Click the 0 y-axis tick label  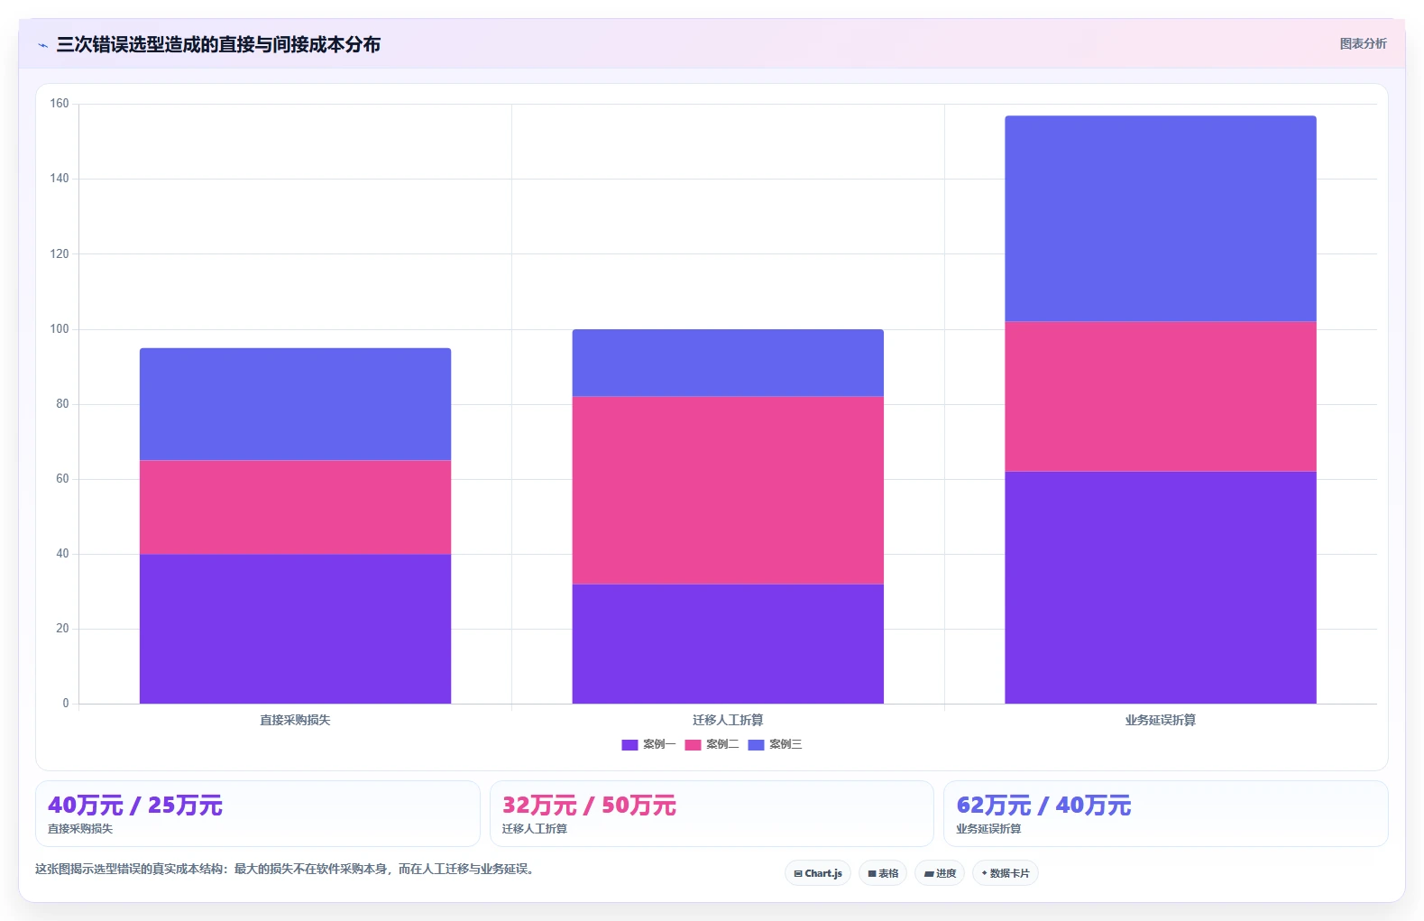[66, 704]
